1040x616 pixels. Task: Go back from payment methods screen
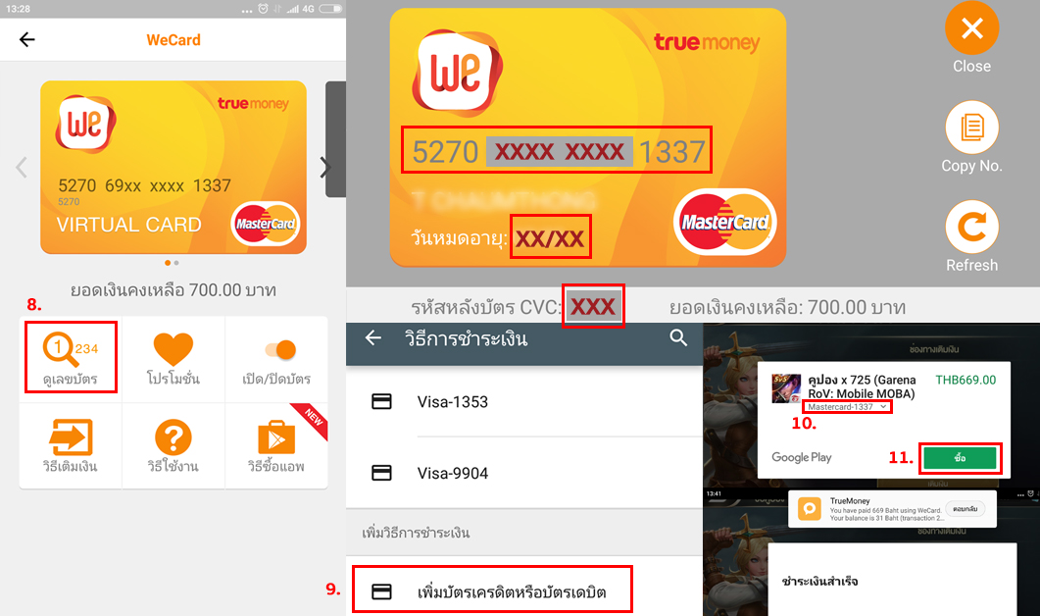point(373,337)
